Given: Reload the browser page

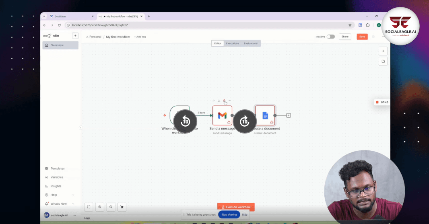Looking at the screenshot, I should (x=59, y=25).
